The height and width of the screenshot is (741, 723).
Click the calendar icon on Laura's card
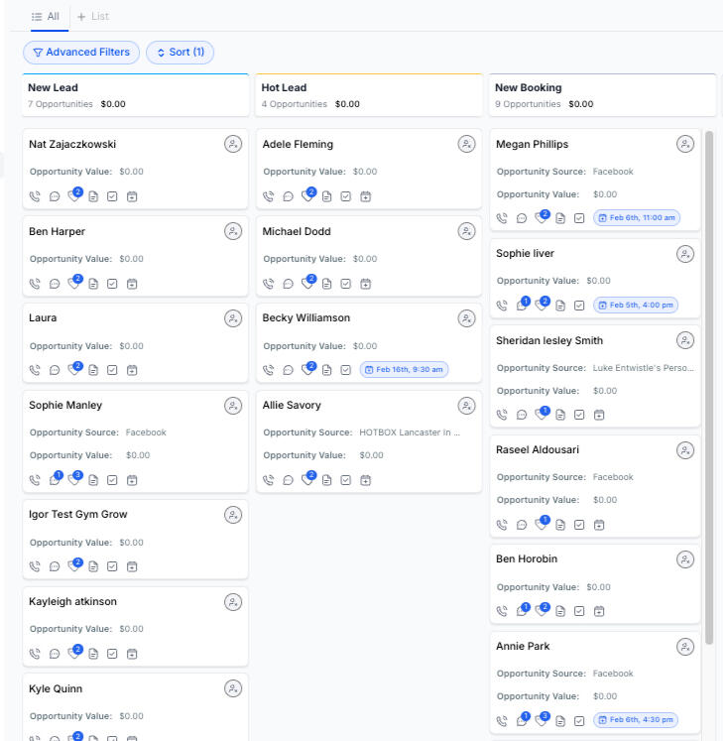tap(132, 370)
